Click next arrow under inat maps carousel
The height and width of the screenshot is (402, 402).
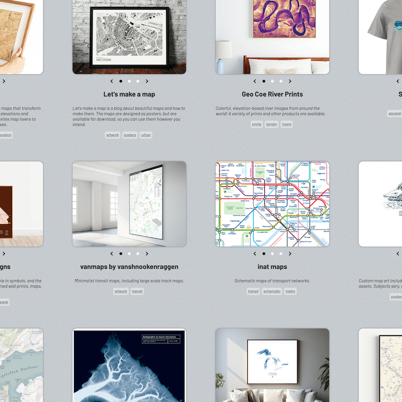tap(290, 254)
